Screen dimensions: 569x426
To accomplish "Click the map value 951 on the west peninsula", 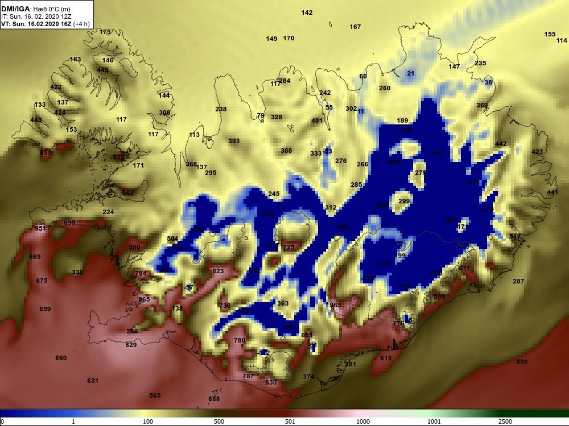I will pyautogui.click(x=40, y=228).
